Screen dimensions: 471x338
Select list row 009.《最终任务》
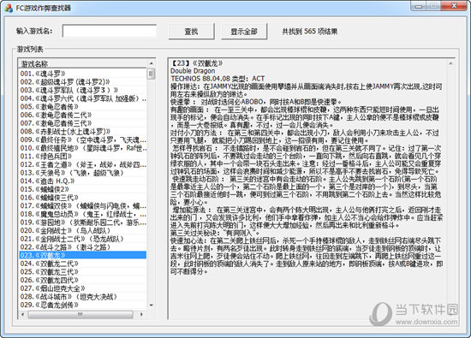(x=83, y=139)
